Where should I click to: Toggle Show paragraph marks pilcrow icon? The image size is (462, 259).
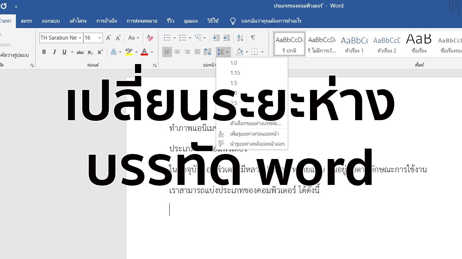tap(253, 38)
